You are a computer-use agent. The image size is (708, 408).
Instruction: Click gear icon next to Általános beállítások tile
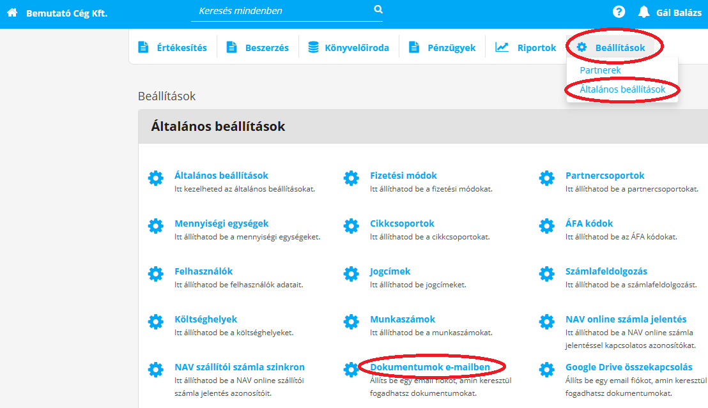click(156, 178)
